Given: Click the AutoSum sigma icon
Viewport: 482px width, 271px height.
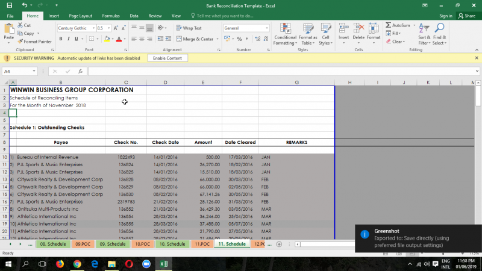Looking at the screenshot, I should point(388,25).
